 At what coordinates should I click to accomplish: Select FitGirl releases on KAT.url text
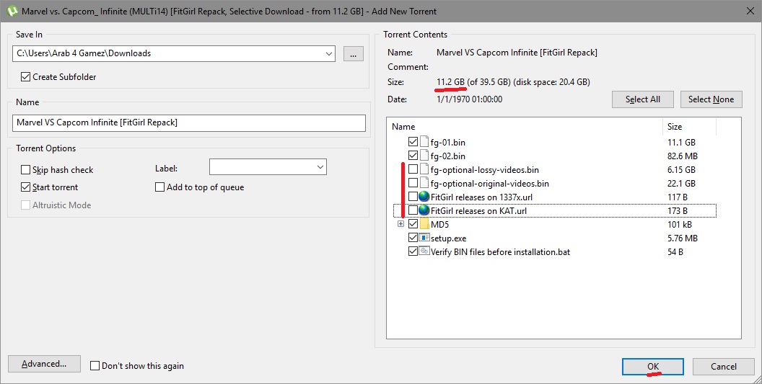point(478,210)
